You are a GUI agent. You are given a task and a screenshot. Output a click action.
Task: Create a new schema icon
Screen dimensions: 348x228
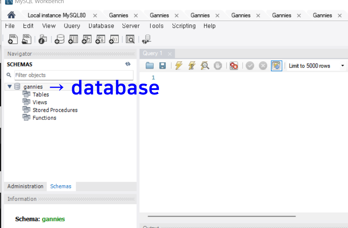59,39
